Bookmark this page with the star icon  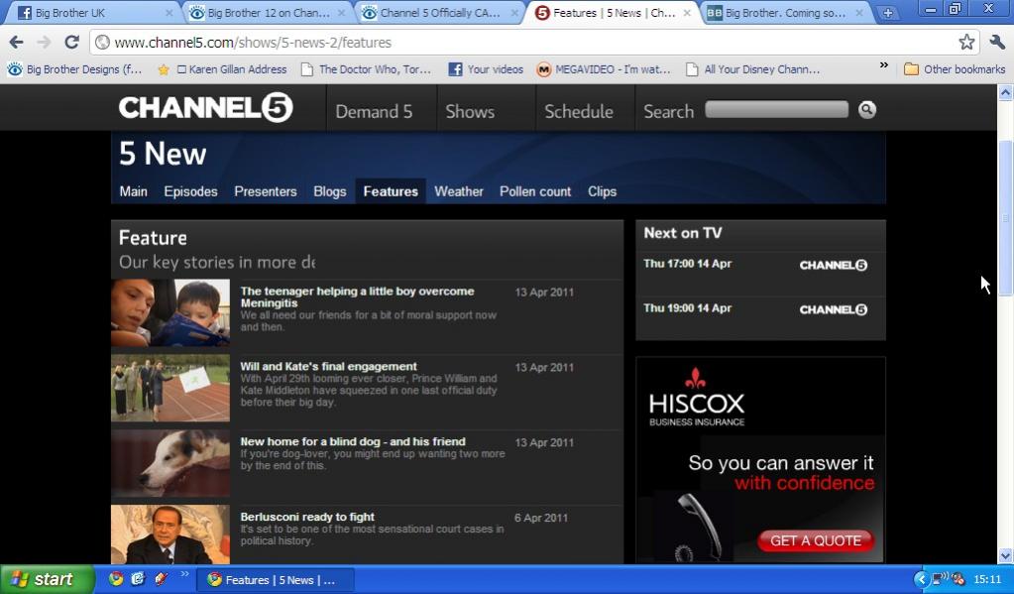click(x=966, y=43)
